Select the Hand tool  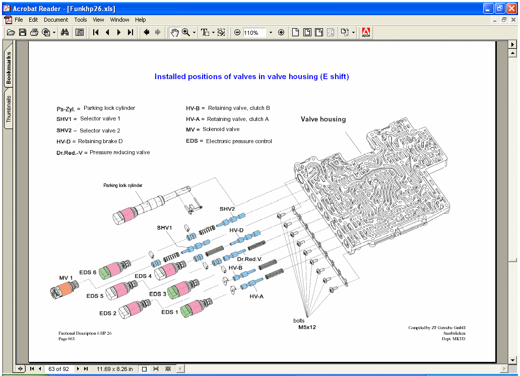coord(175,32)
